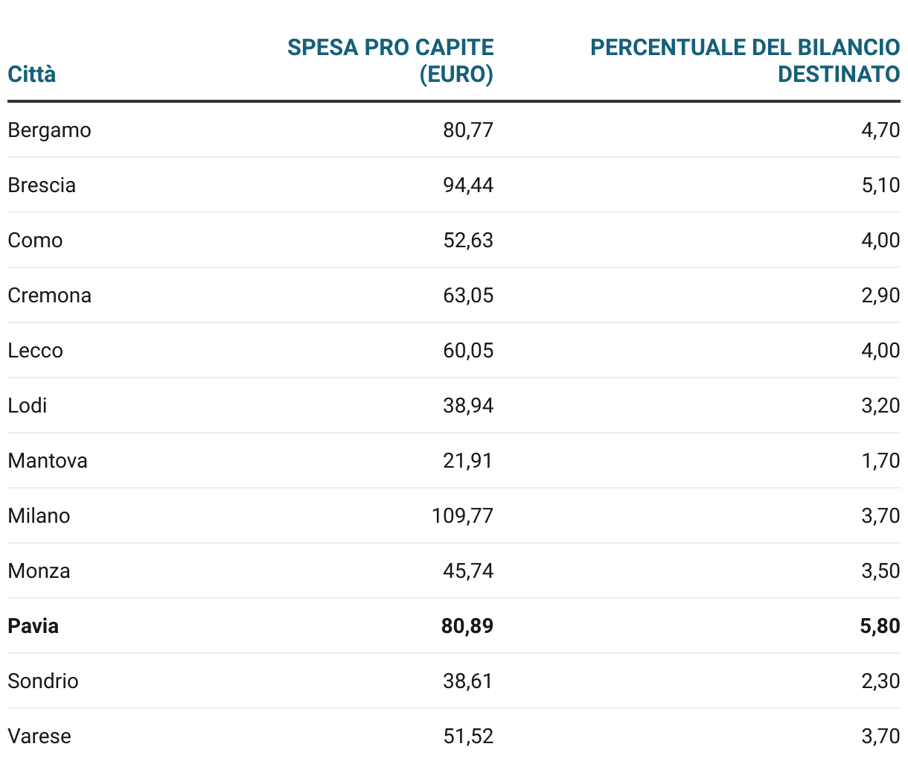Select the Monza city name

pos(39,570)
